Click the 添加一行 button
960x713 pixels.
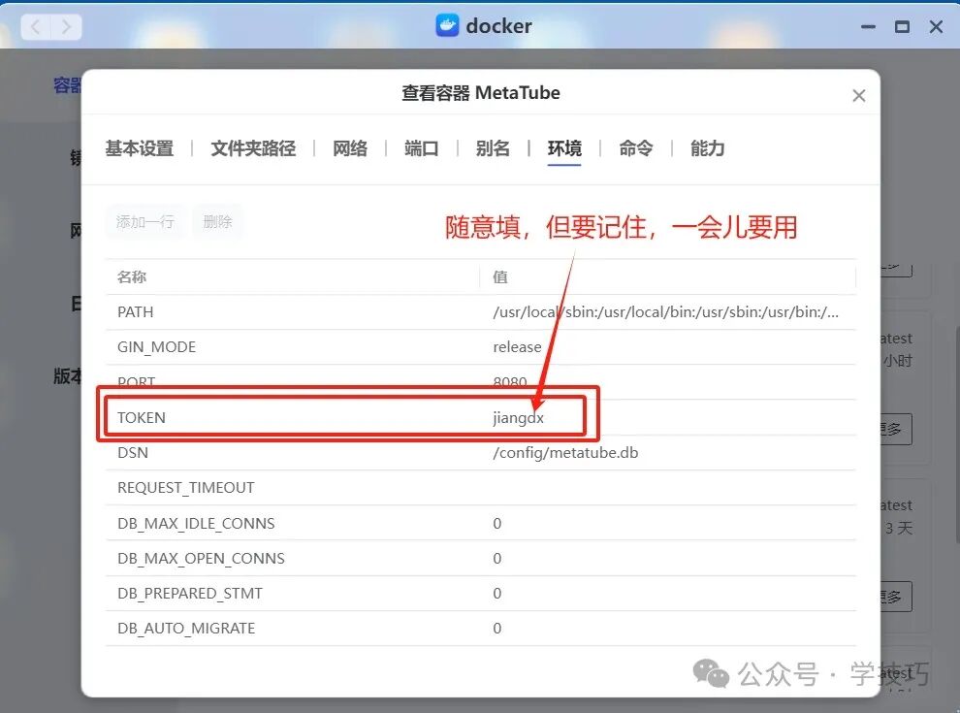click(144, 221)
